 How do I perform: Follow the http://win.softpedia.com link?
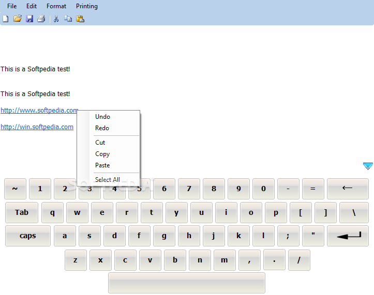pos(37,127)
